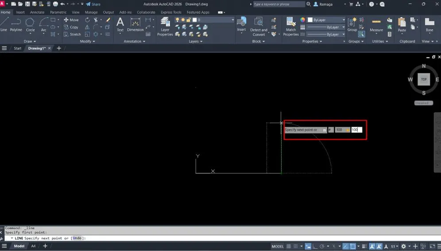Screen dimensions: 441x251
Task: Click the color wheel icon in Properties
Action: click(x=302, y=20)
